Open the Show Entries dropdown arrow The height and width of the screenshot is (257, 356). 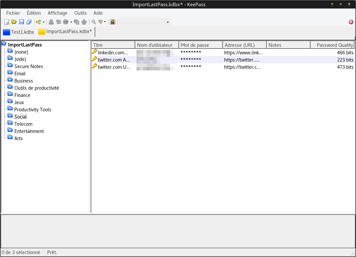click(105, 22)
